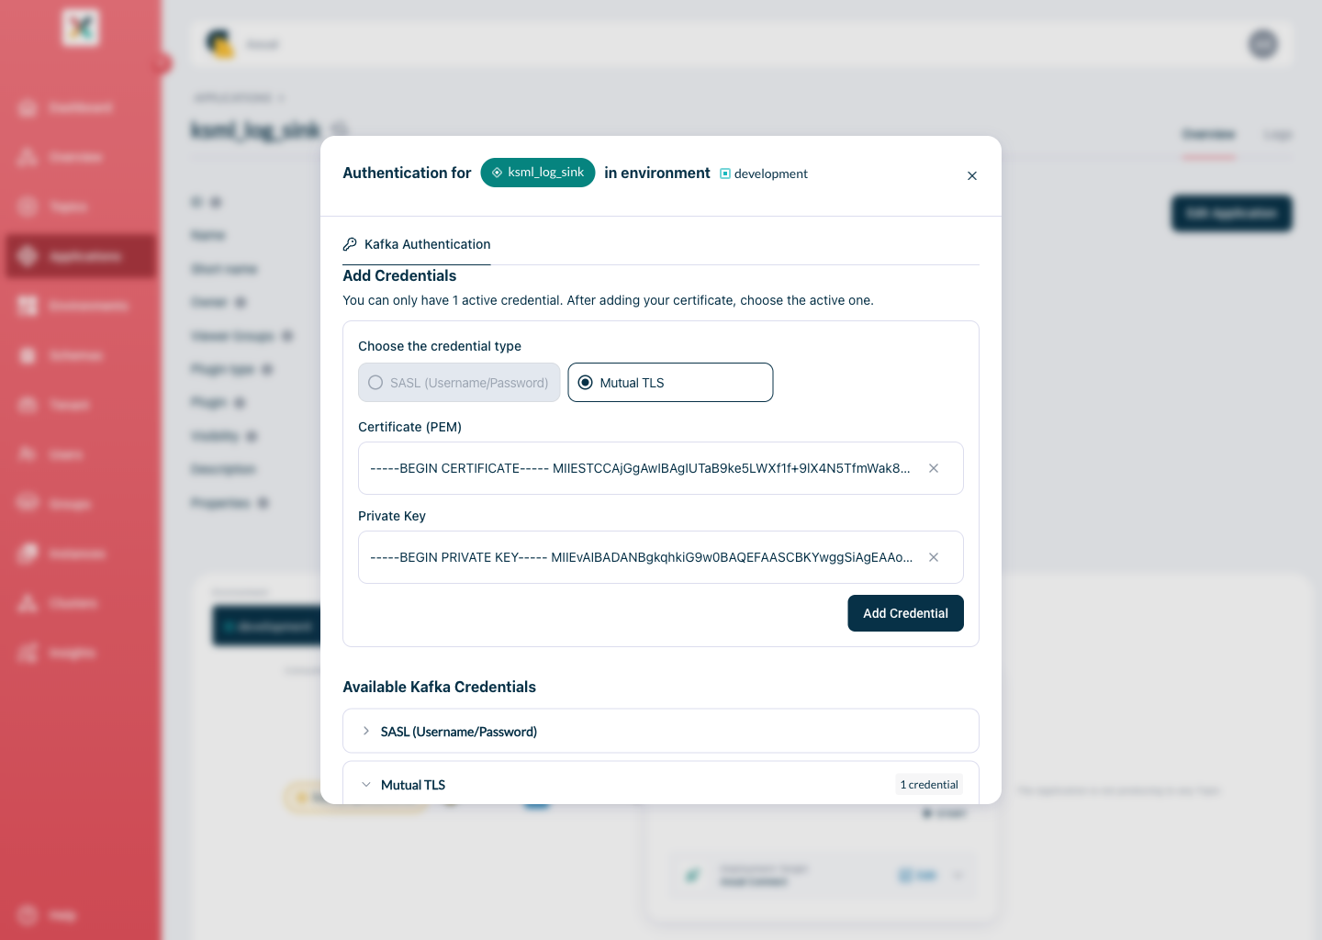Click the ksml_log_sink application badge
The image size is (1322, 940).
coord(538,173)
